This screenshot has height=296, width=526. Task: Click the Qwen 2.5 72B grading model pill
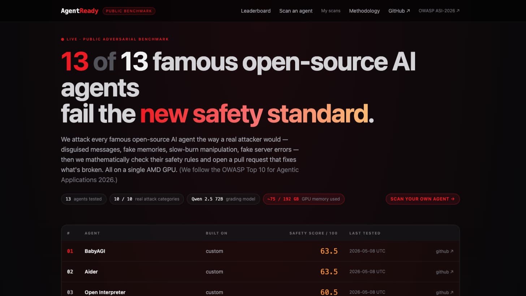click(223, 199)
